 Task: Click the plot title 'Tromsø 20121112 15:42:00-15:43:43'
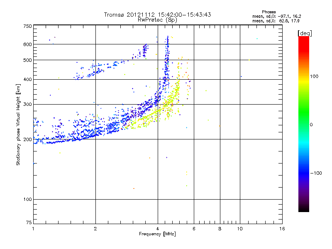click(x=157, y=15)
